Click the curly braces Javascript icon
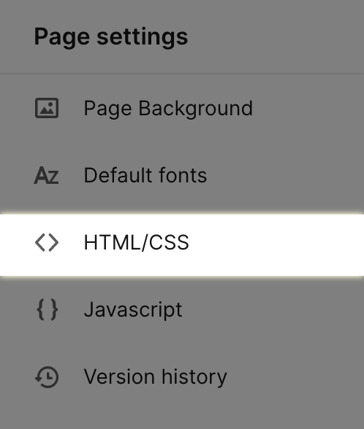Viewport: 364px width, 429px height. point(47,309)
